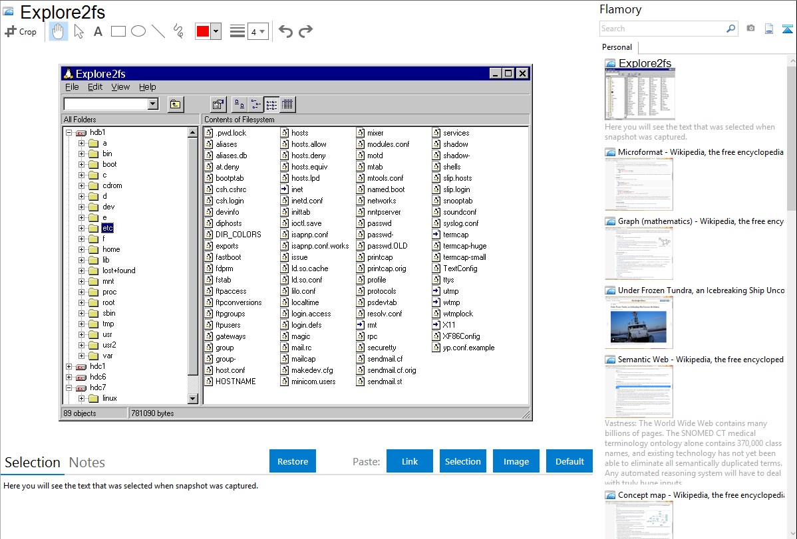
Task: Select the root folder in tree
Action: (x=108, y=302)
